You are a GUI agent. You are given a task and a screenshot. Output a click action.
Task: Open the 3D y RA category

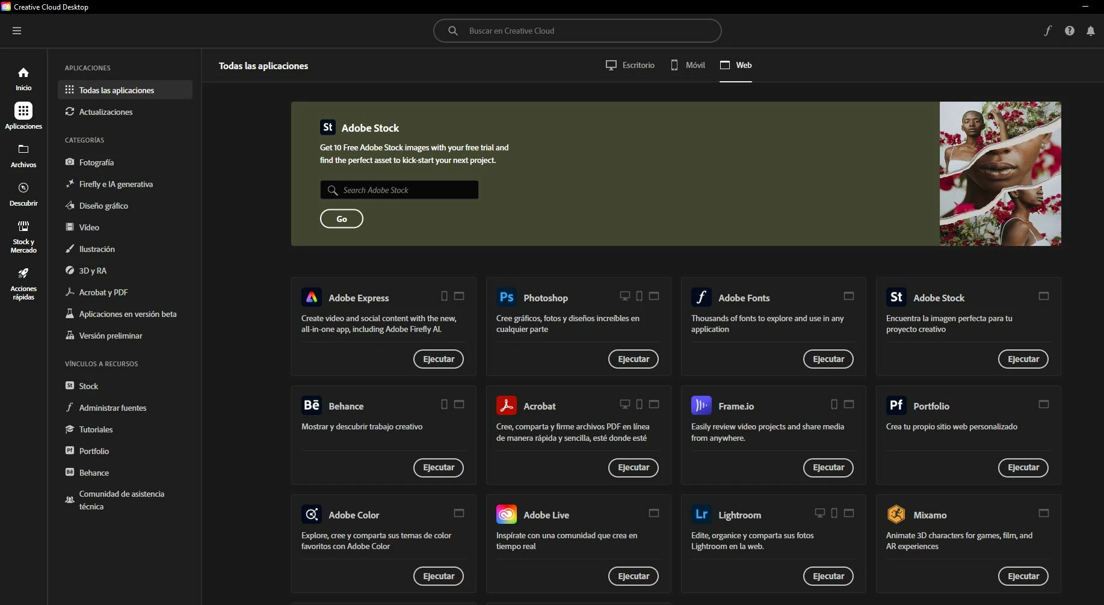click(x=125, y=271)
